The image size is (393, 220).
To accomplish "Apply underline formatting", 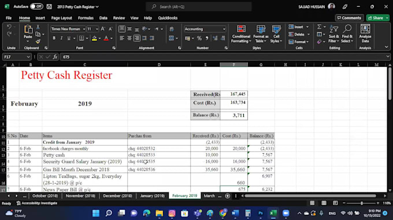I will (x=69, y=38).
